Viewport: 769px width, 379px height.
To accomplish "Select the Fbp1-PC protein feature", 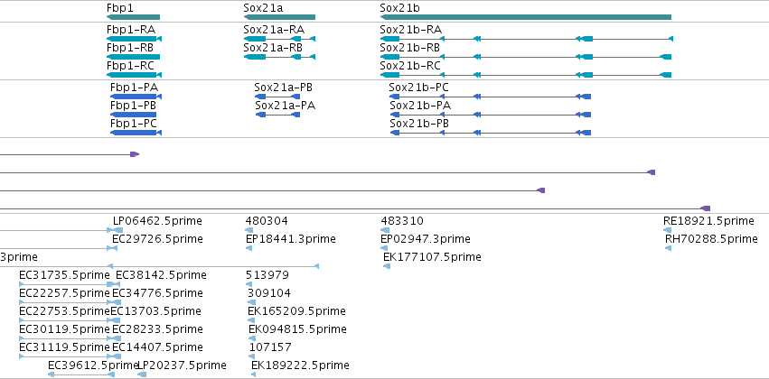I will click(136, 133).
